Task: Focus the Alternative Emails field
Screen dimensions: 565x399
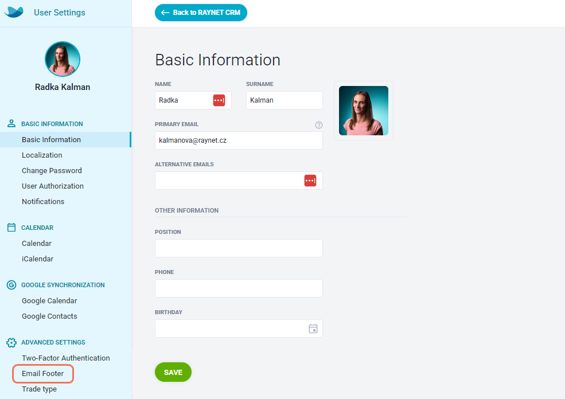Action: point(239,181)
